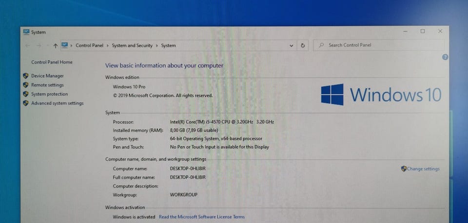Viewport: 468px width, 223px height.
Task: Open Advanced system settings link
Action: click(x=58, y=103)
